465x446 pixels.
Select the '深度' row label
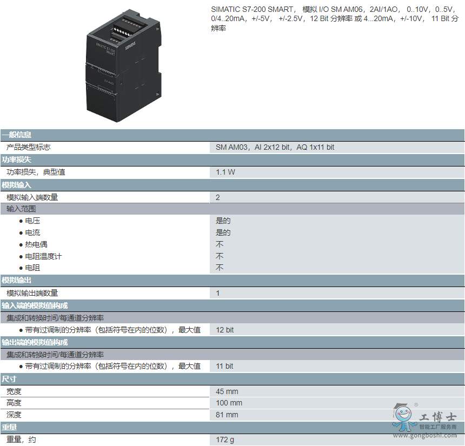point(14,415)
